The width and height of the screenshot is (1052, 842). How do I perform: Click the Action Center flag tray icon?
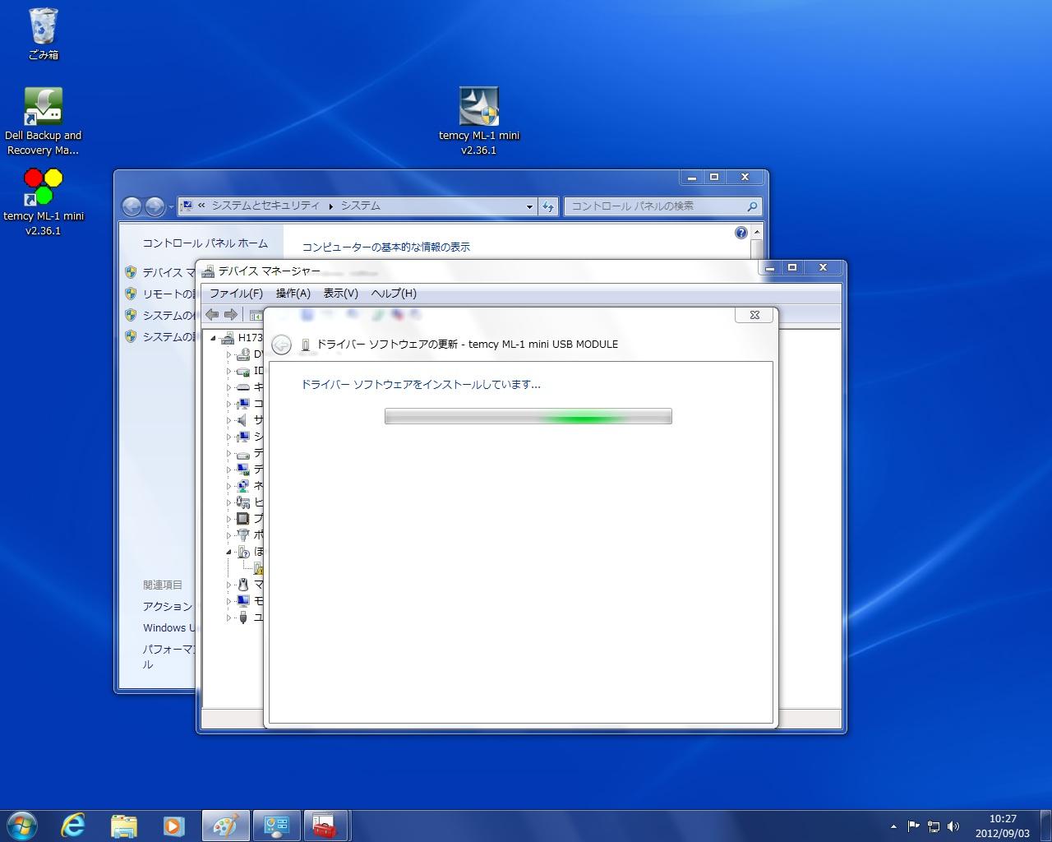click(913, 826)
